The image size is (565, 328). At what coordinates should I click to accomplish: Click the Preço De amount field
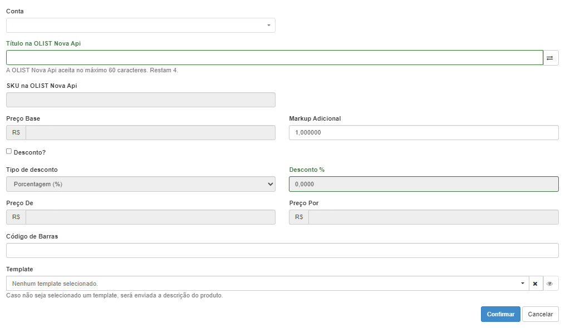point(151,217)
